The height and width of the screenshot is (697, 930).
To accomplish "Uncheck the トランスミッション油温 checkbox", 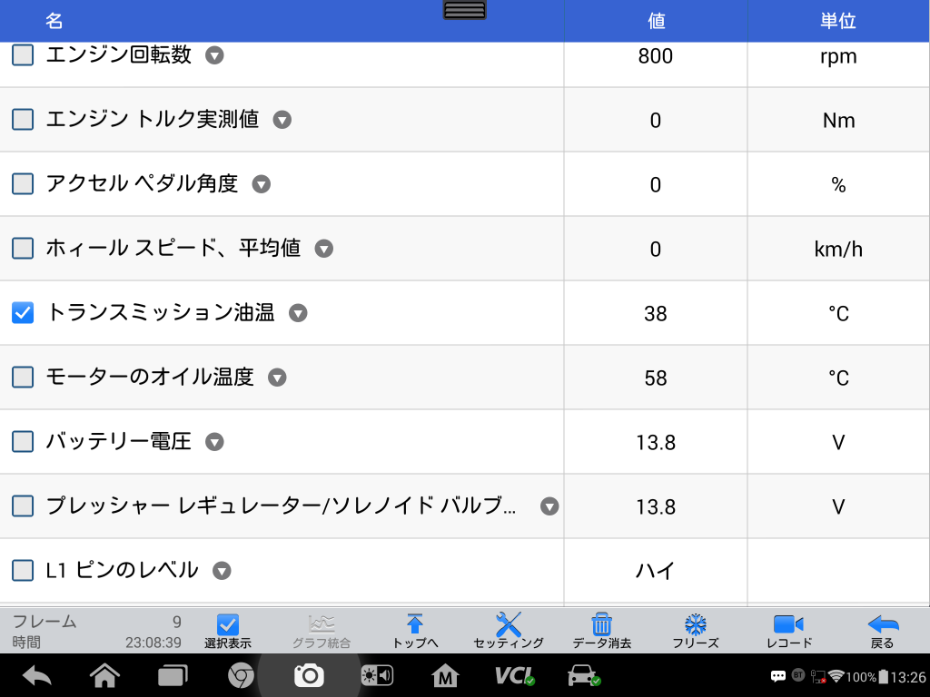I will tap(23, 313).
